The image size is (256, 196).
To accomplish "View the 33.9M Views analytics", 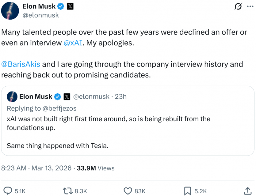I will point(96,168).
